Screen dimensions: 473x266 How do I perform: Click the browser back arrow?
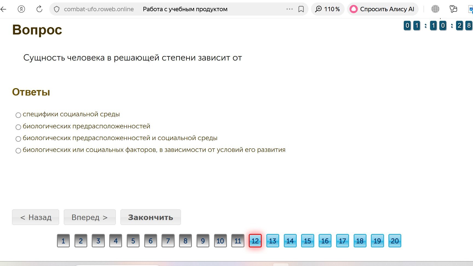click(3, 9)
